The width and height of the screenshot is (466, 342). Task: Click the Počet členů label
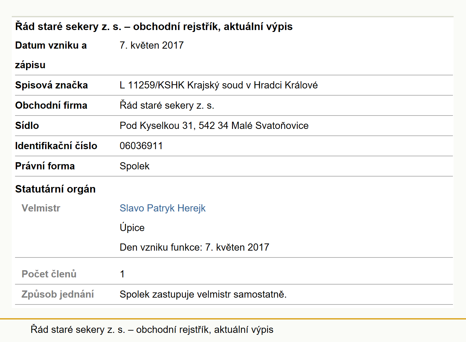pyautogui.click(x=49, y=274)
